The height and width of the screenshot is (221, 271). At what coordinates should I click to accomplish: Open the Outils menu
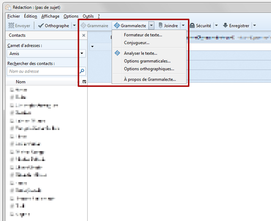pos(88,16)
